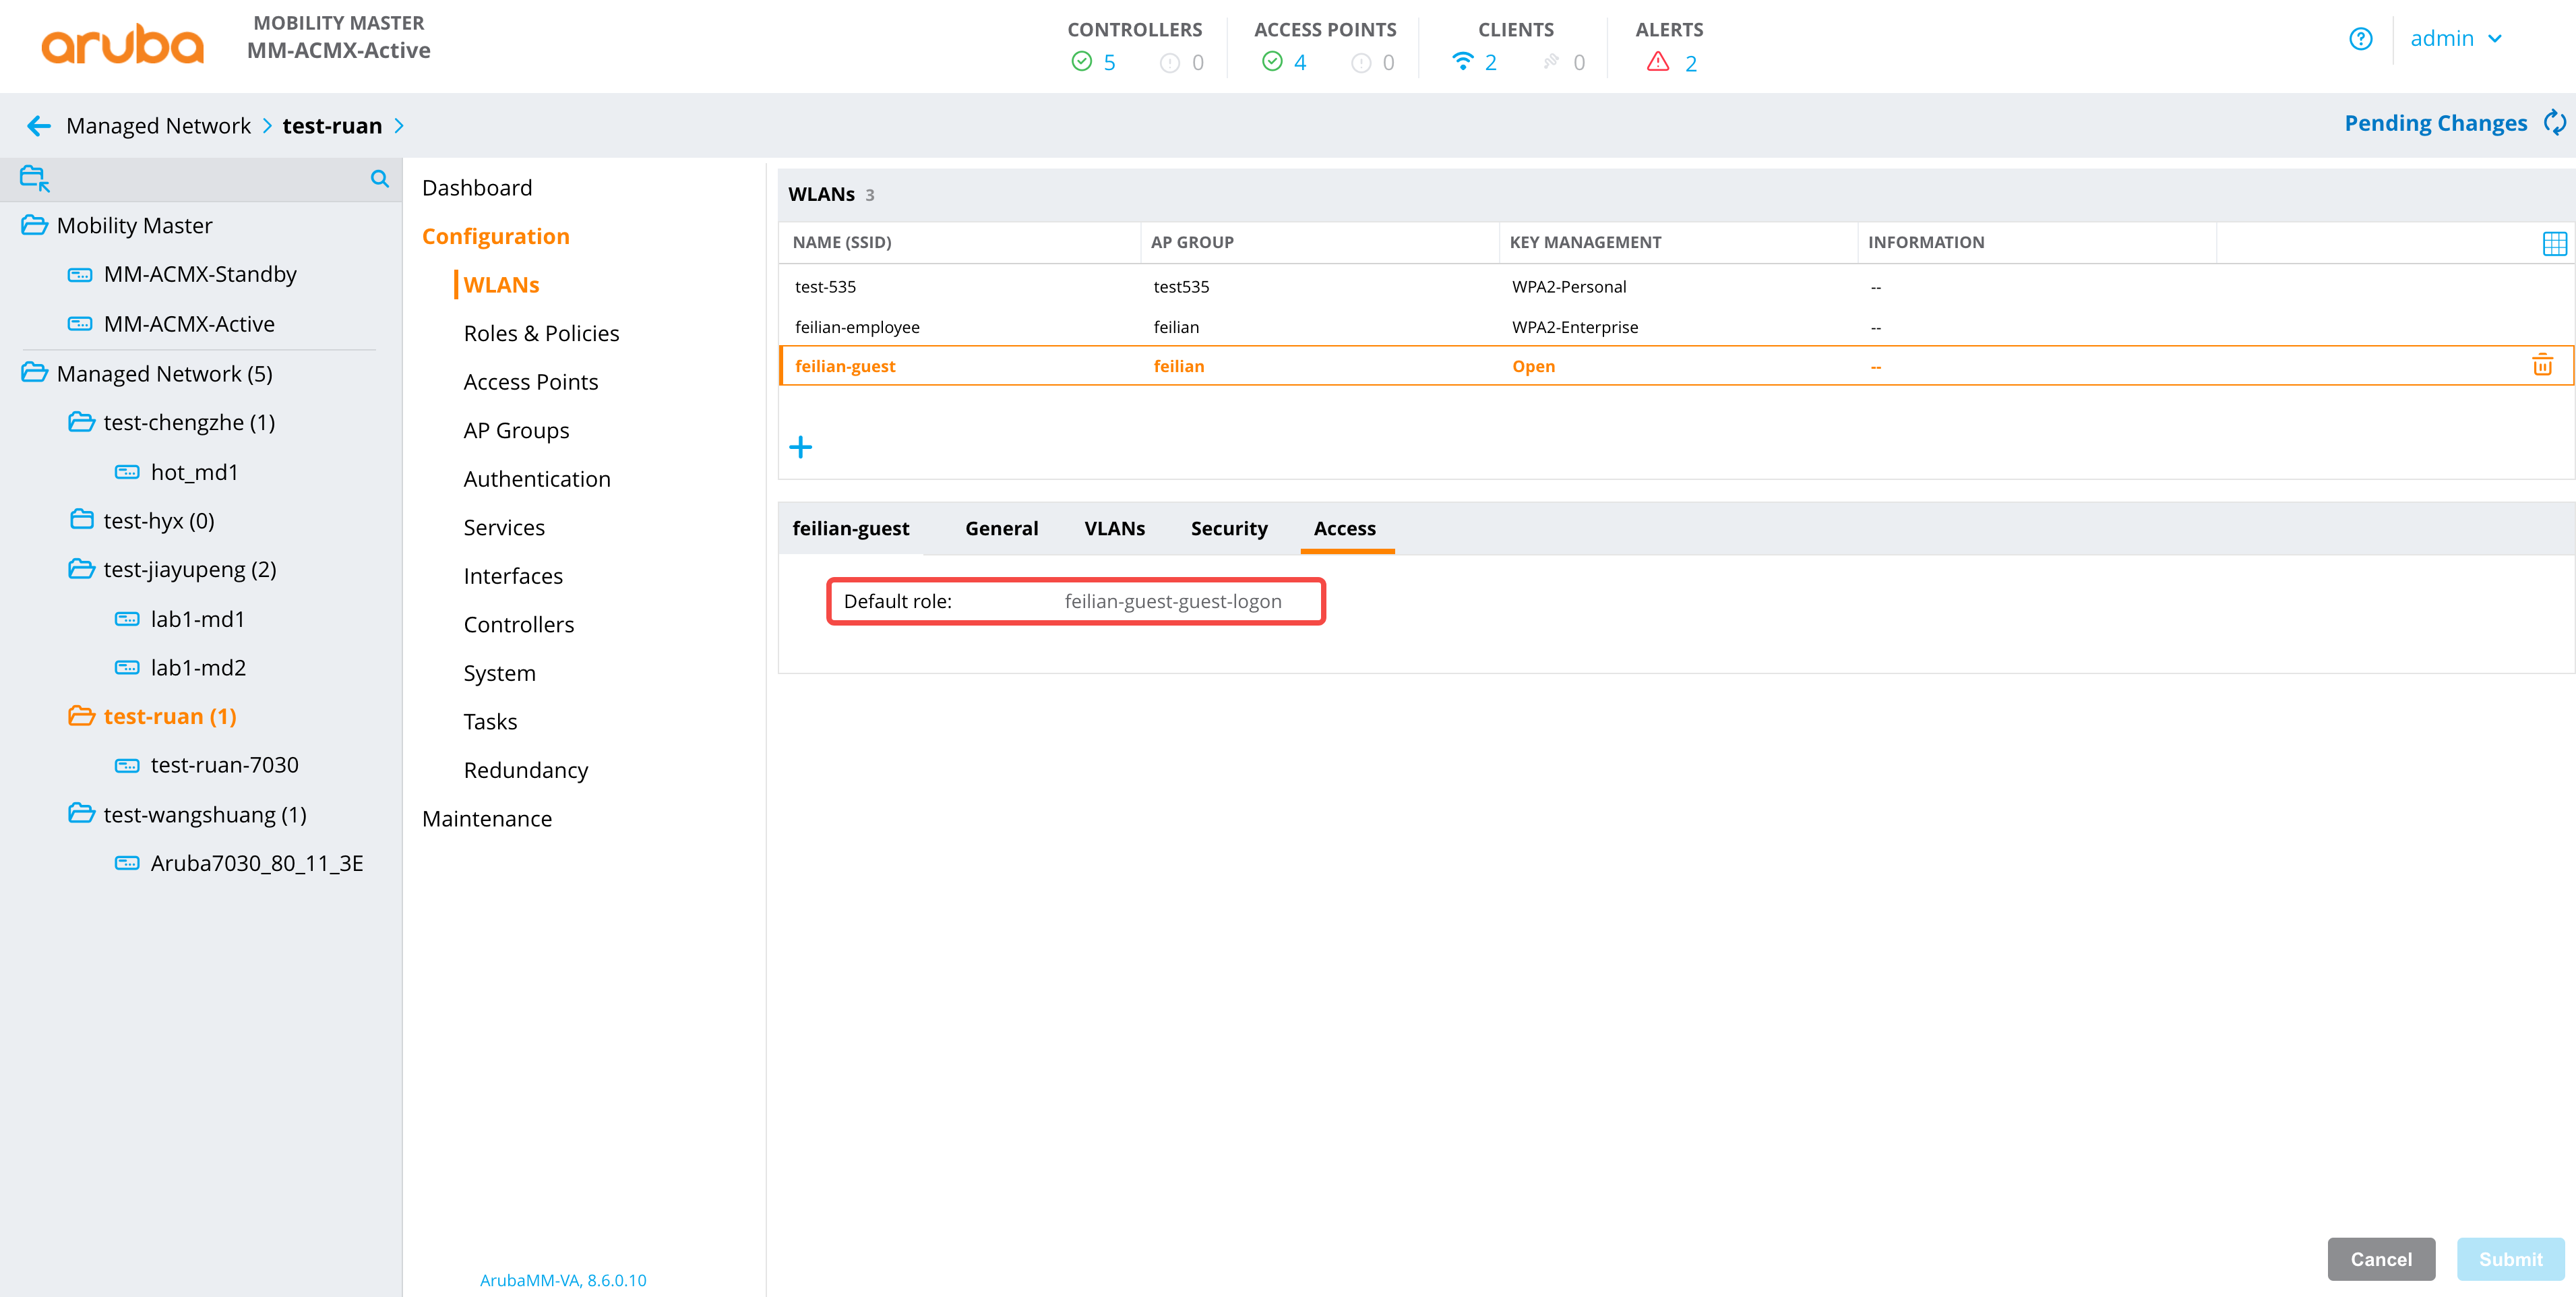The width and height of the screenshot is (2576, 1297).
Task: Open the Redundancy configuration page
Action: pyautogui.click(x=526, y=770)
